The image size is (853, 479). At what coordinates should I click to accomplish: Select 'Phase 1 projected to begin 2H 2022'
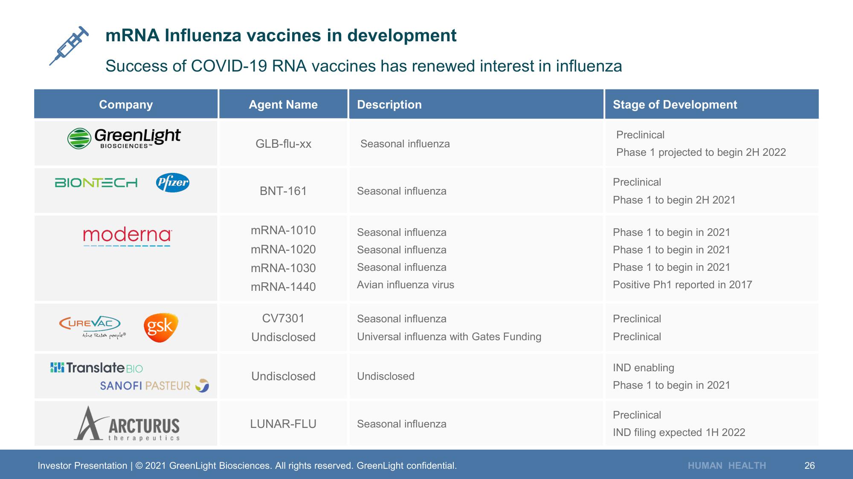point(701,152)
